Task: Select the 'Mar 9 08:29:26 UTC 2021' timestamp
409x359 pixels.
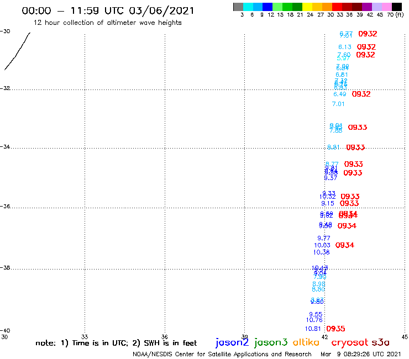Action: pos(360,354)
